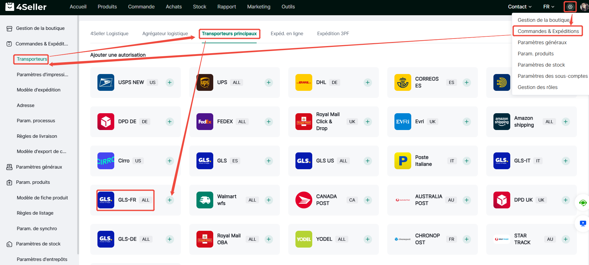Screen dimensions: 589x265
Task: Click plus icon for DPD DE
Action: (x=170, y=122)
